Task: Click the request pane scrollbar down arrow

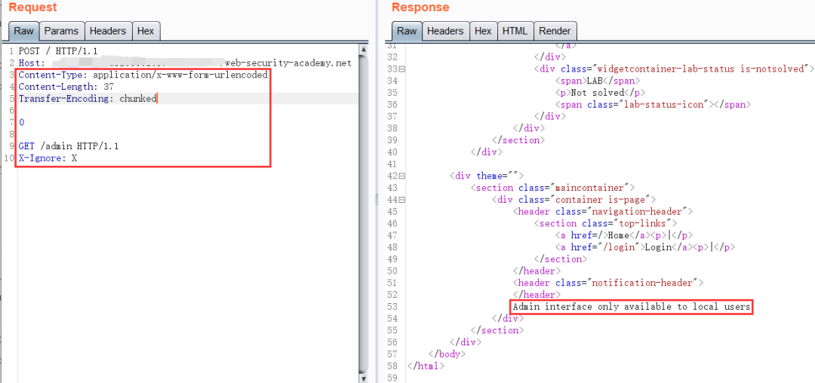Action: 364,378
